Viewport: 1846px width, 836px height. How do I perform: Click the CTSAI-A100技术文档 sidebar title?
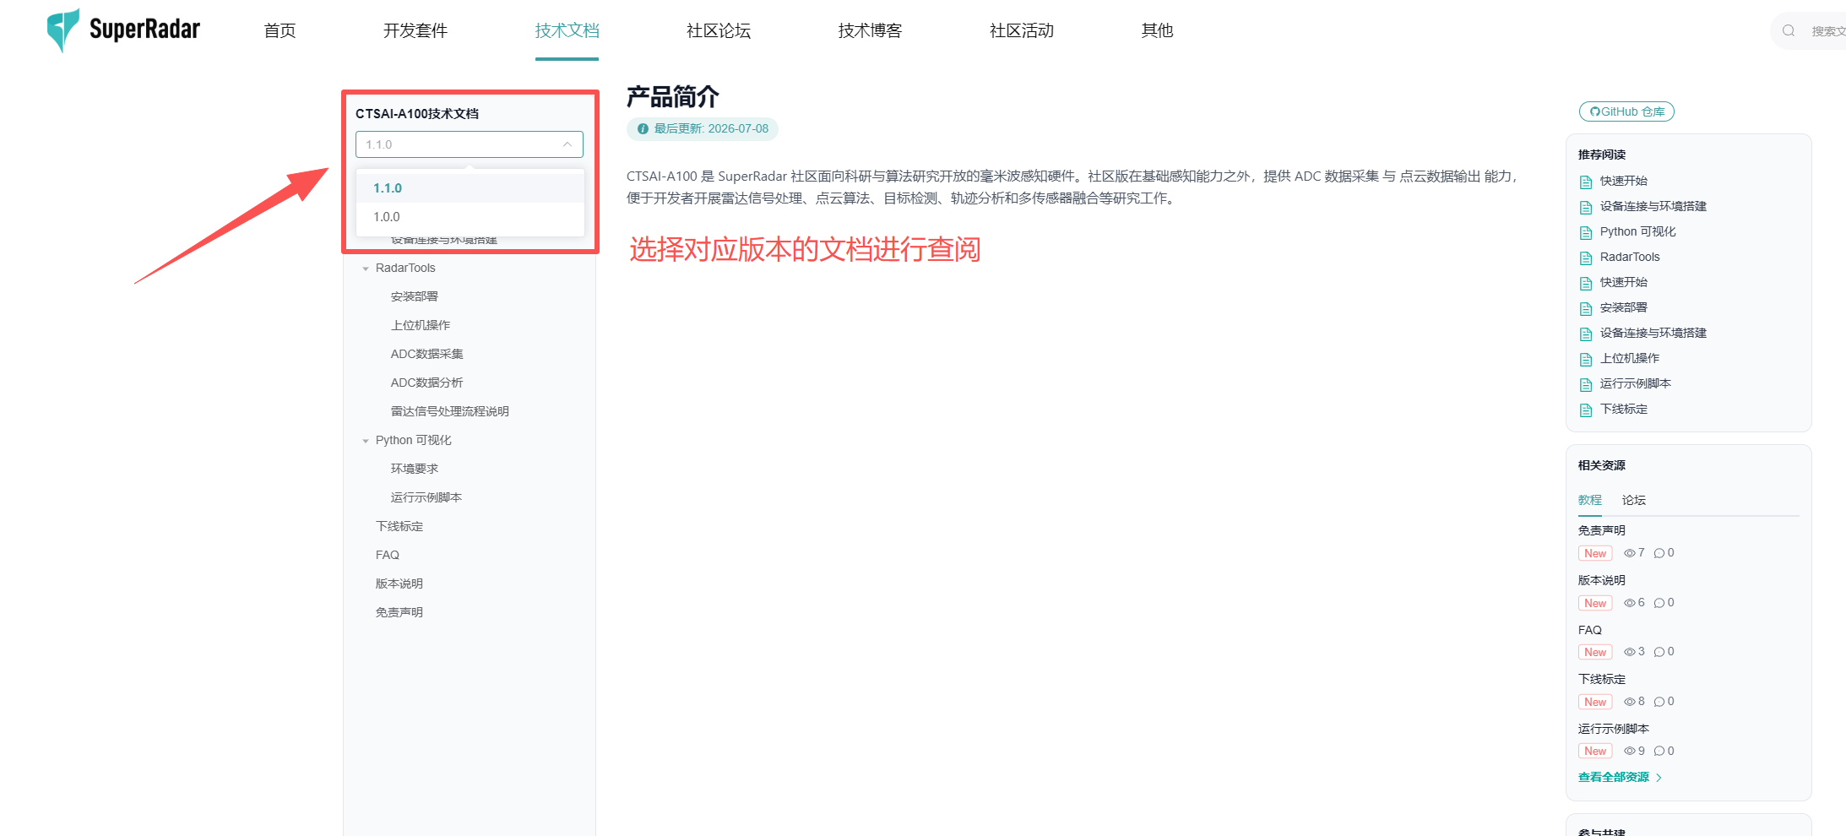pyautogui.click(x=417, y=114)
